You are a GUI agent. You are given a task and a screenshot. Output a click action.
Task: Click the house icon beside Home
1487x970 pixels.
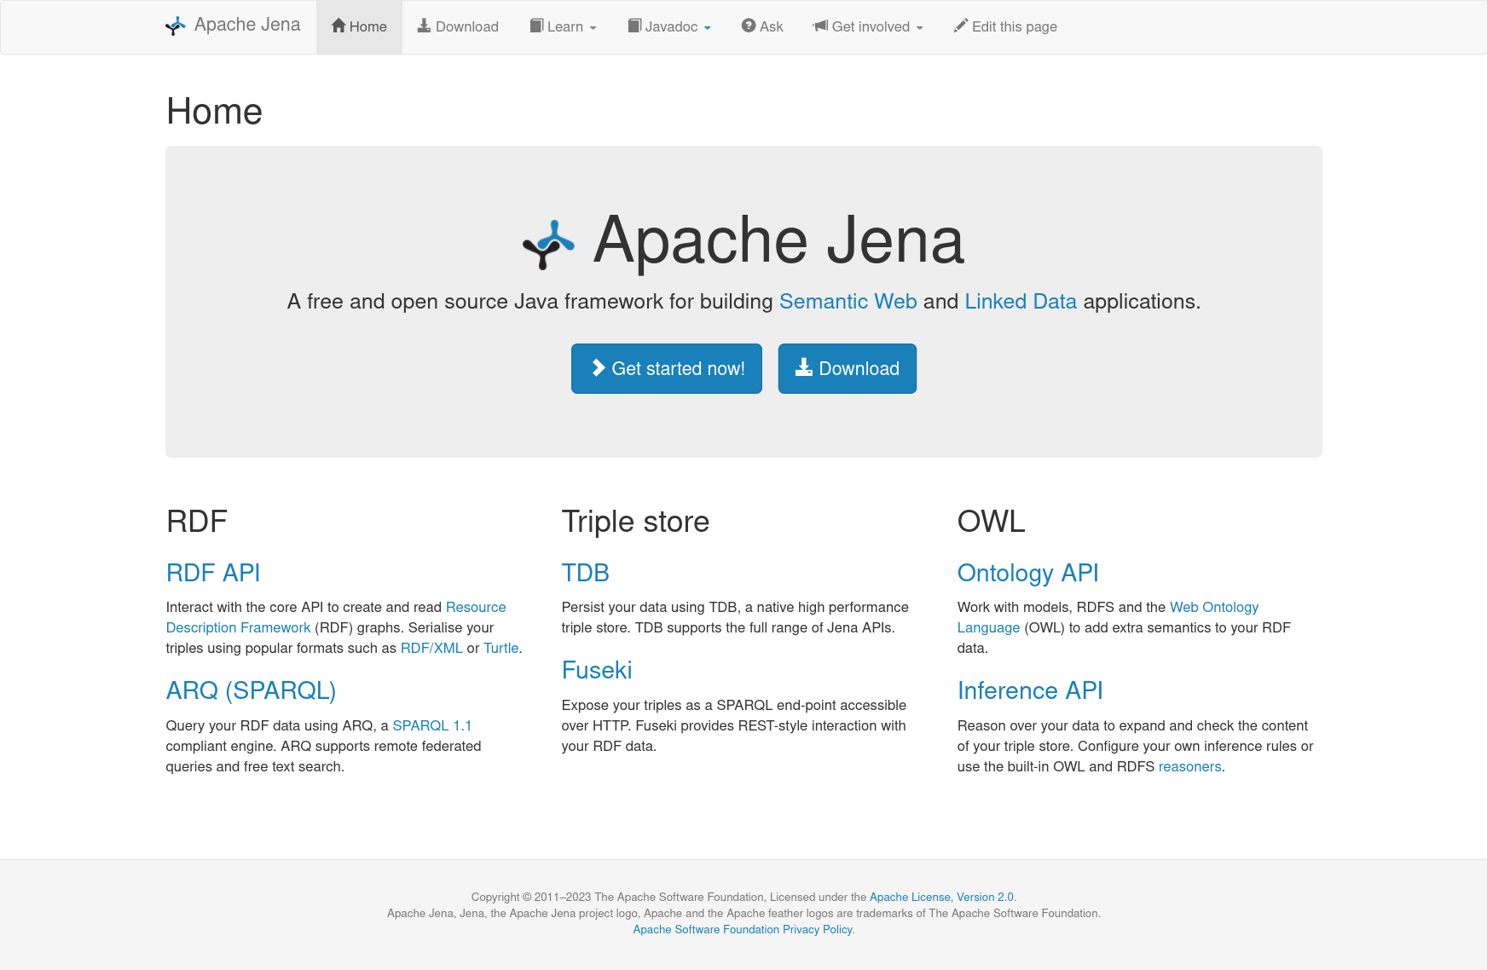[x=338, y=26]
